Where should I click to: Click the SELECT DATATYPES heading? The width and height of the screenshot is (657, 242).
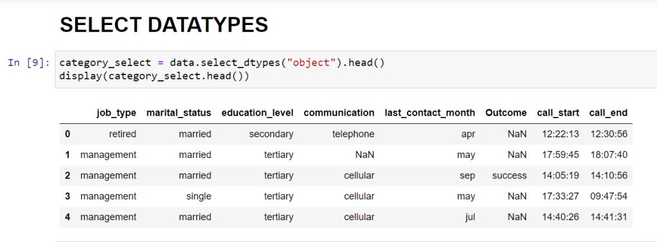pos(164,24)
